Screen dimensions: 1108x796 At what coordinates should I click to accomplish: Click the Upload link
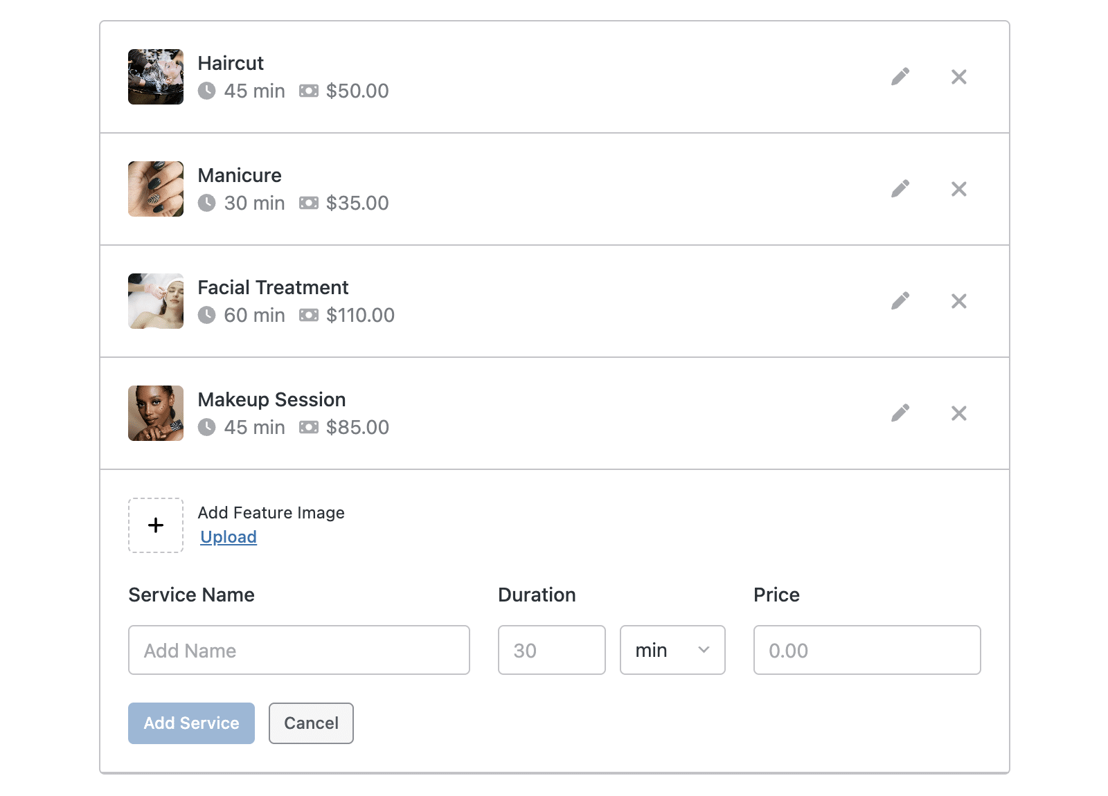pos(229,537)
